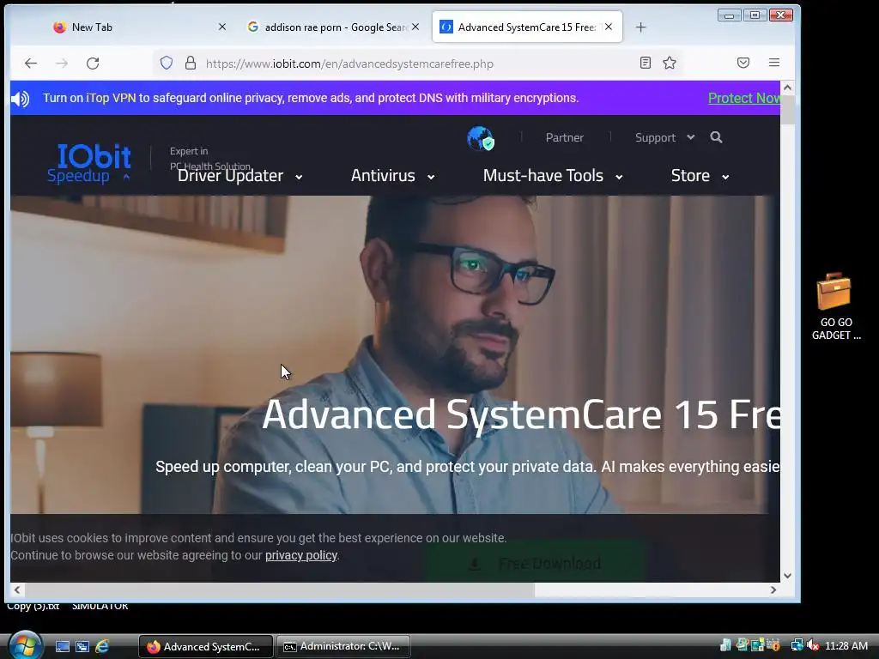The image size is (879, 659).
Task: Launch Internet Explorer from quick launch
Action: (x=103, y=647)
